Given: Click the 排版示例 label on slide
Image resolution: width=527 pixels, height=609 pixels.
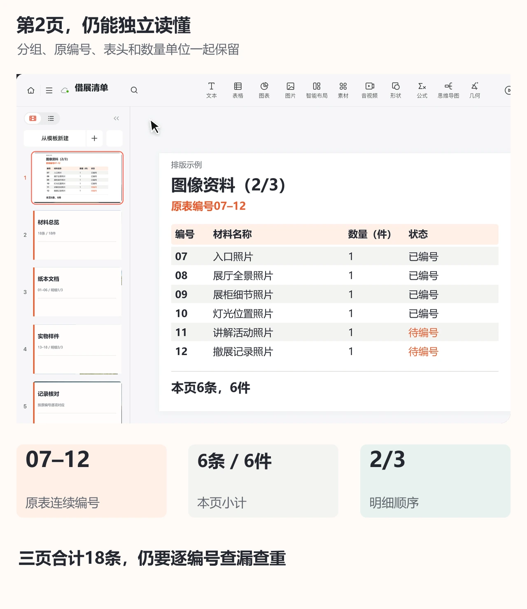Looking at the screenshot, I should tap(187, 165).
